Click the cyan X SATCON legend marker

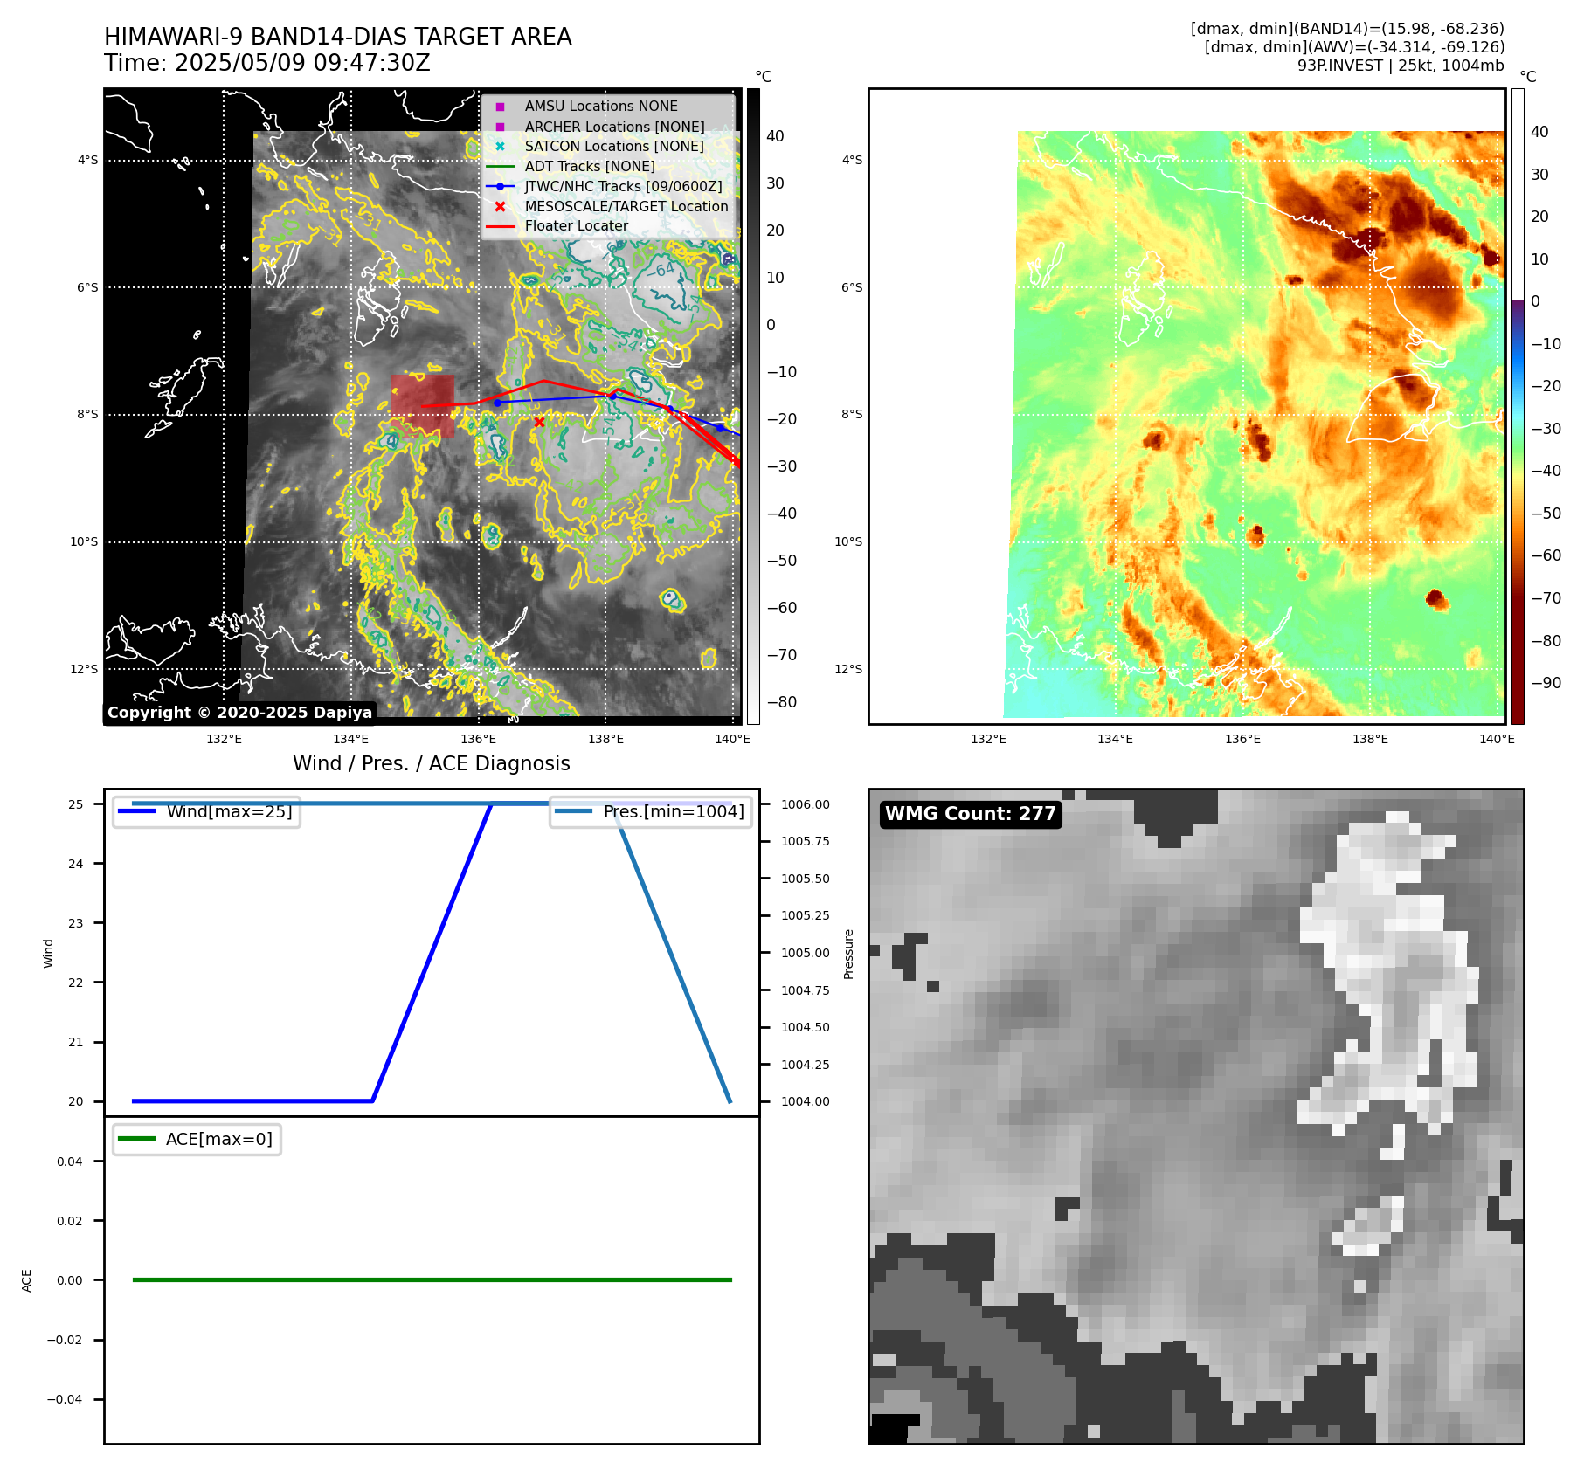click(x=500, y=147)
